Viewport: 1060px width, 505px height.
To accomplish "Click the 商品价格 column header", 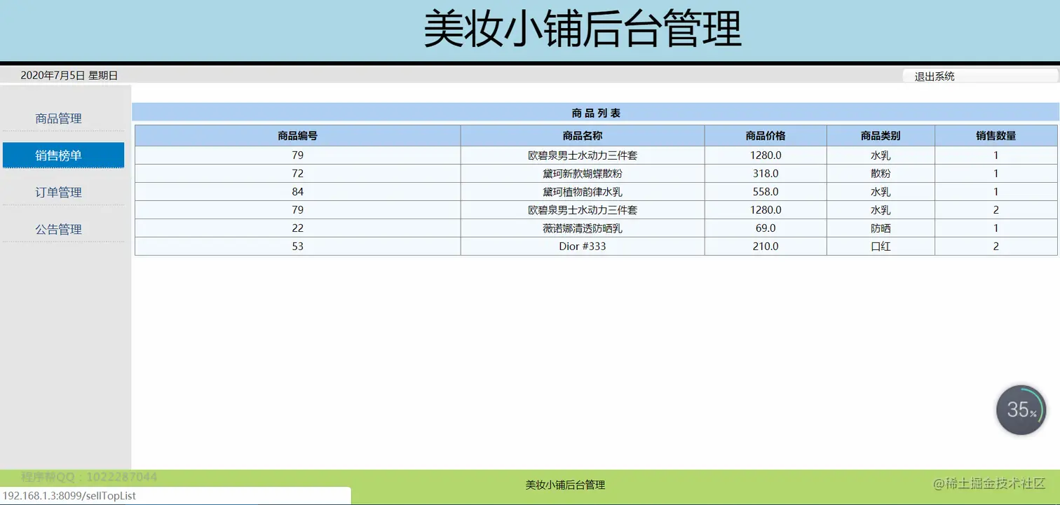I will 766,136.
